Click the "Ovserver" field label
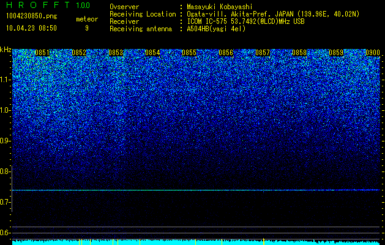Screen dimensions: 385x245 click(x=124, y=7)
